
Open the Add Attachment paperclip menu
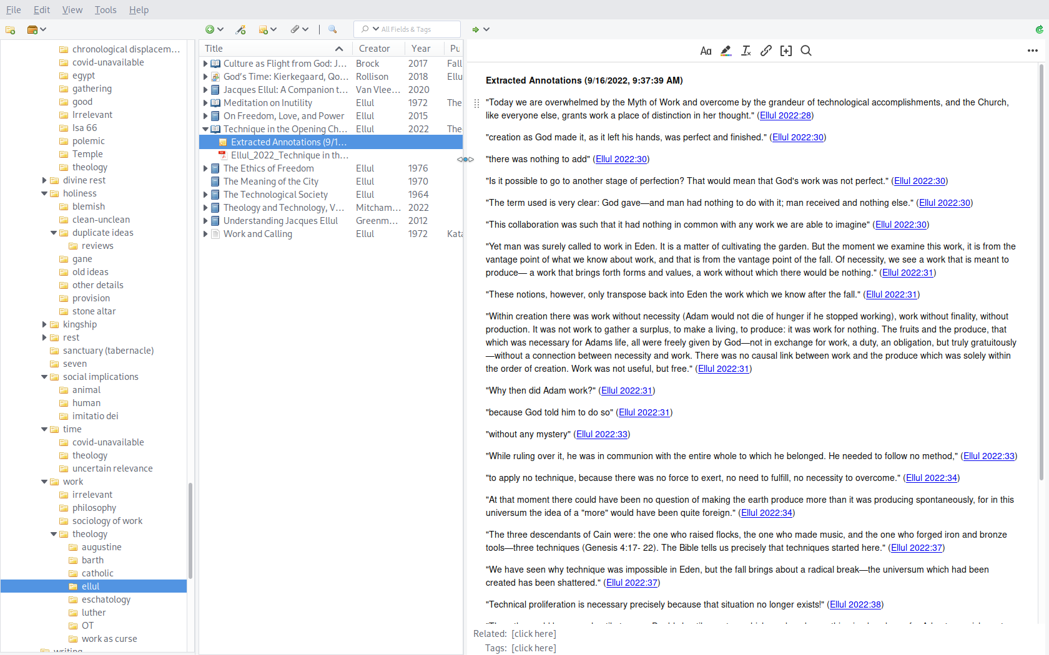coord(299,29)
